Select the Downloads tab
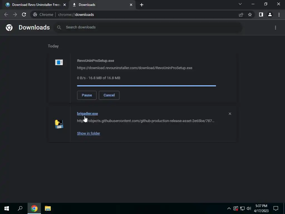285x214 pixels. [x=102, y=5]
